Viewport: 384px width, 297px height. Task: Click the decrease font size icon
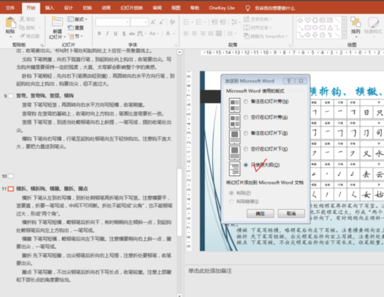coord(161,22)
